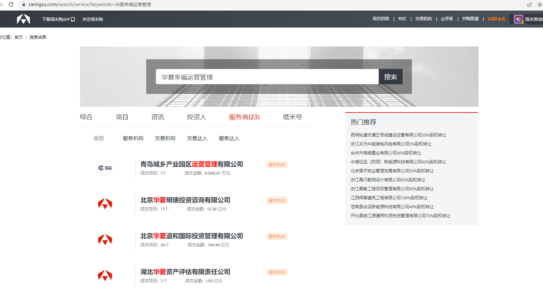Open 北京国天物业管理50%股权转让 link

point(392,171)
